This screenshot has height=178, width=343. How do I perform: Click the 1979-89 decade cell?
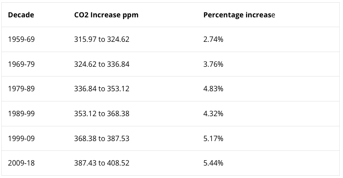[21, 89]
